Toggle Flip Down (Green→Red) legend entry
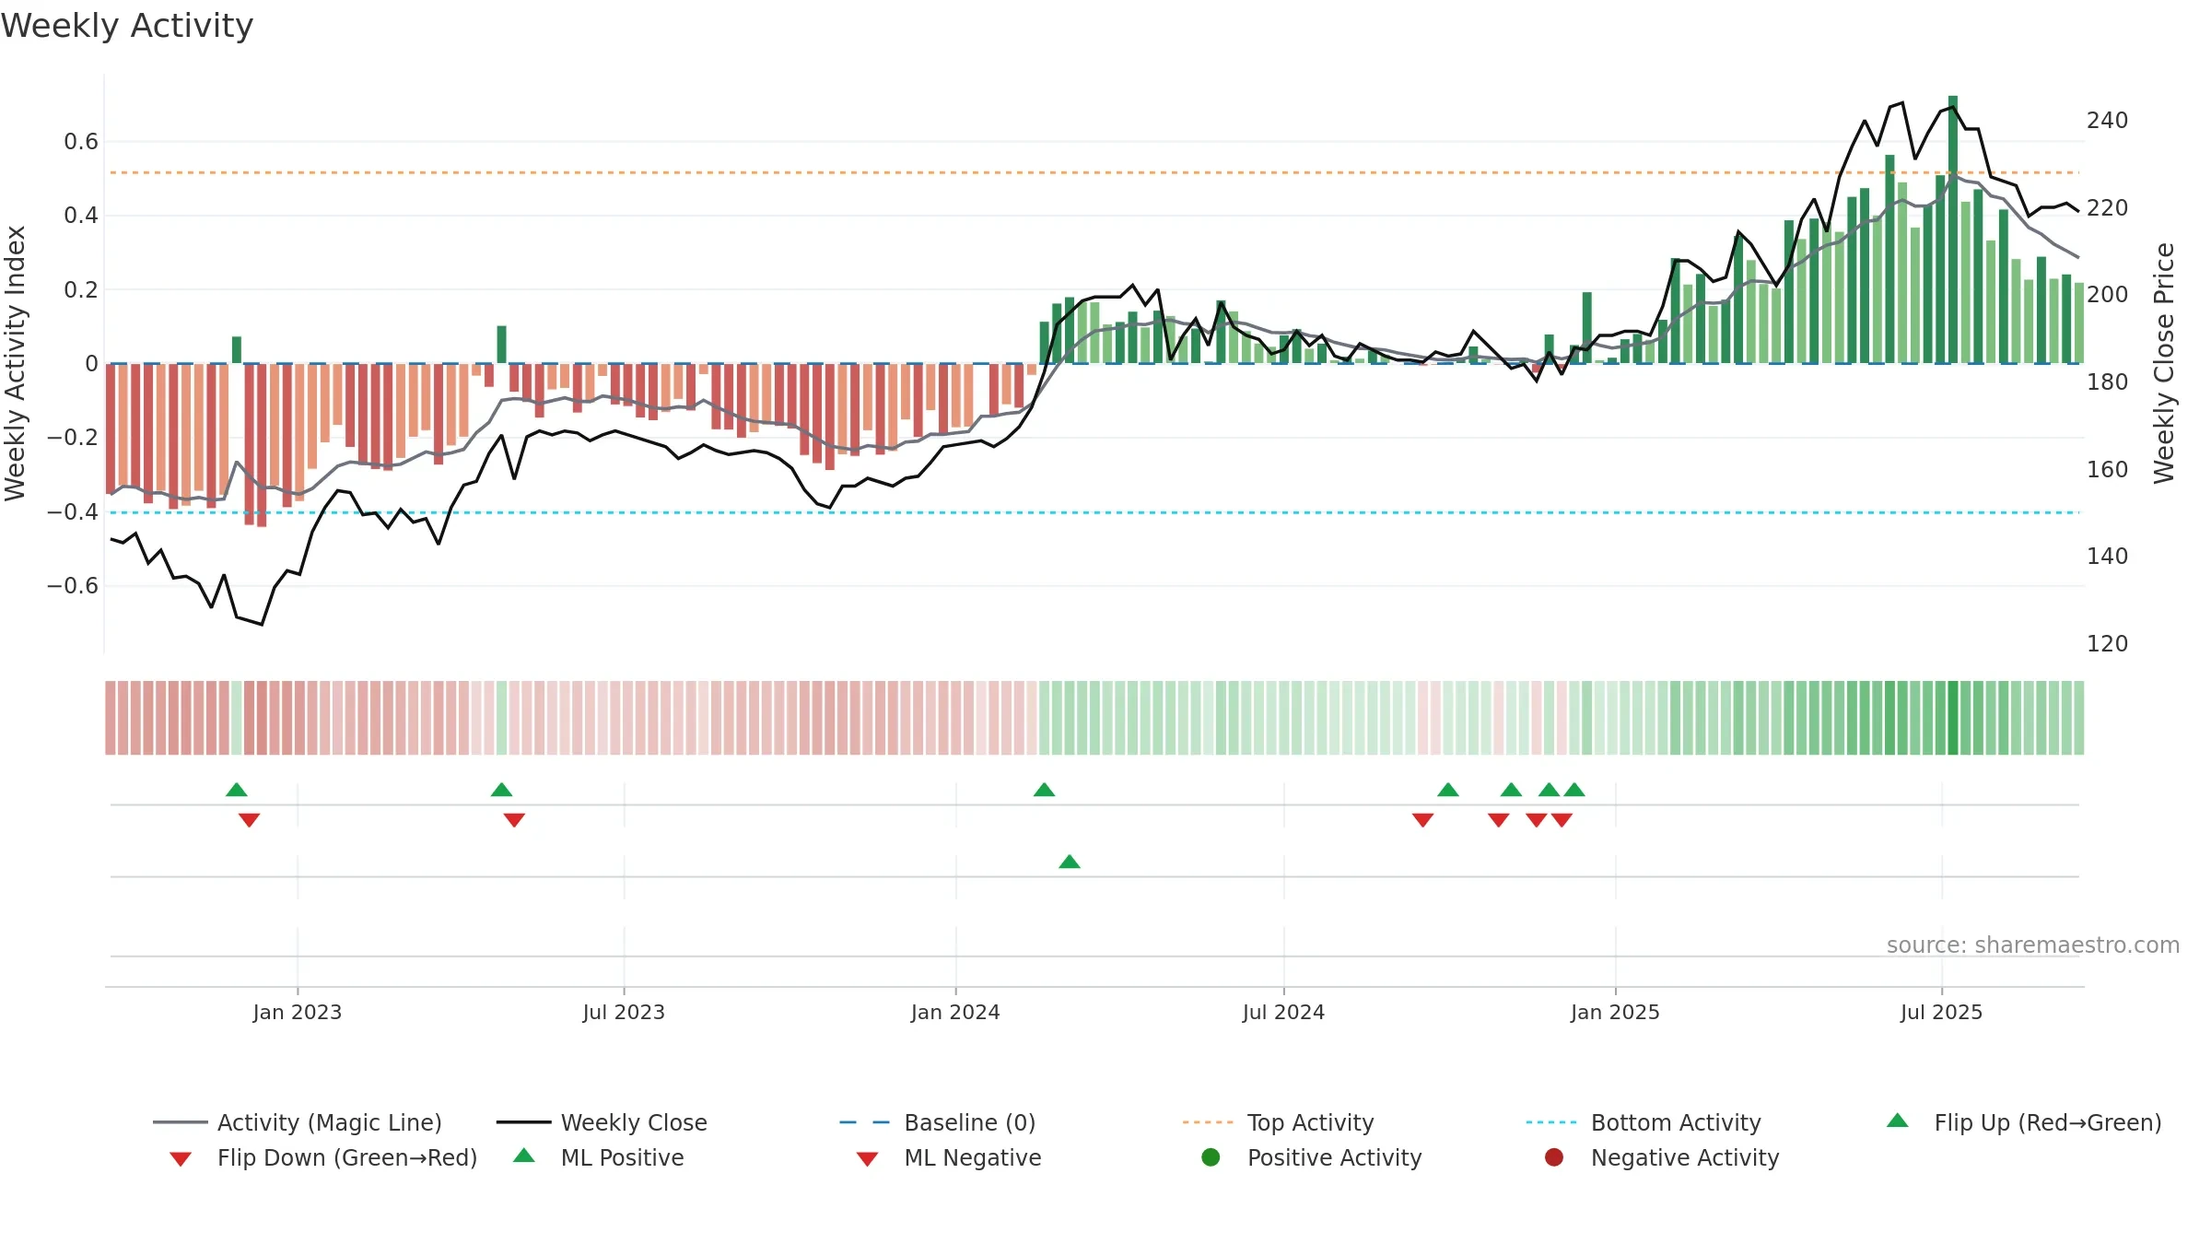The width and height of the screenshot is (2211, 1244). [x=322, y=1157]
